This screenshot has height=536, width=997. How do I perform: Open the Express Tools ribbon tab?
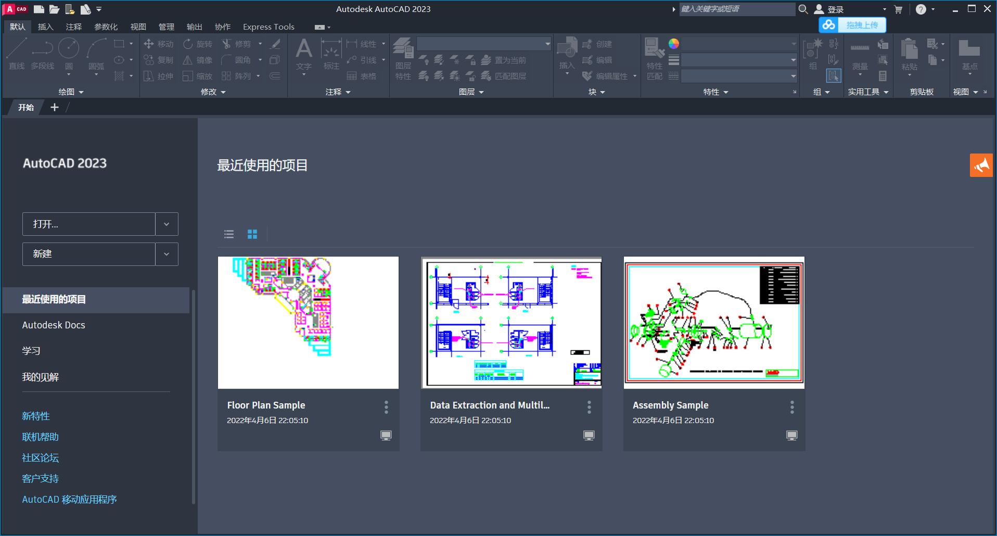(268, 27)
